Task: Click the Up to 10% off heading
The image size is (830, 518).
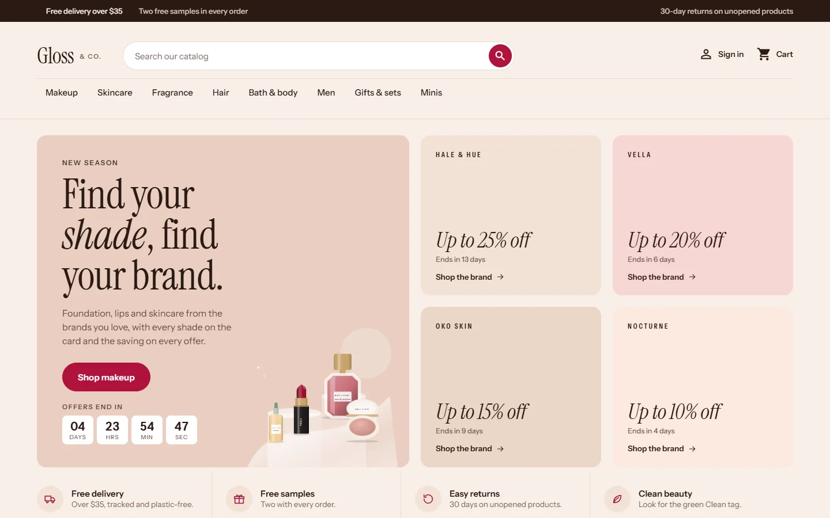Action: tap(674, 412)
